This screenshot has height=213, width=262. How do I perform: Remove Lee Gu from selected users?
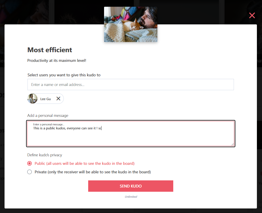click(58, 99)
